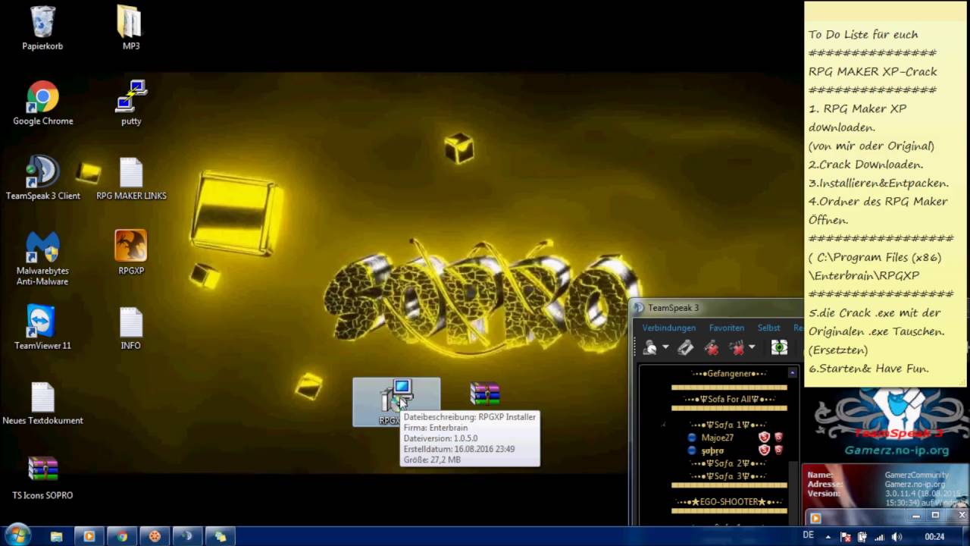Open network signal tray icon

(879, 536)
